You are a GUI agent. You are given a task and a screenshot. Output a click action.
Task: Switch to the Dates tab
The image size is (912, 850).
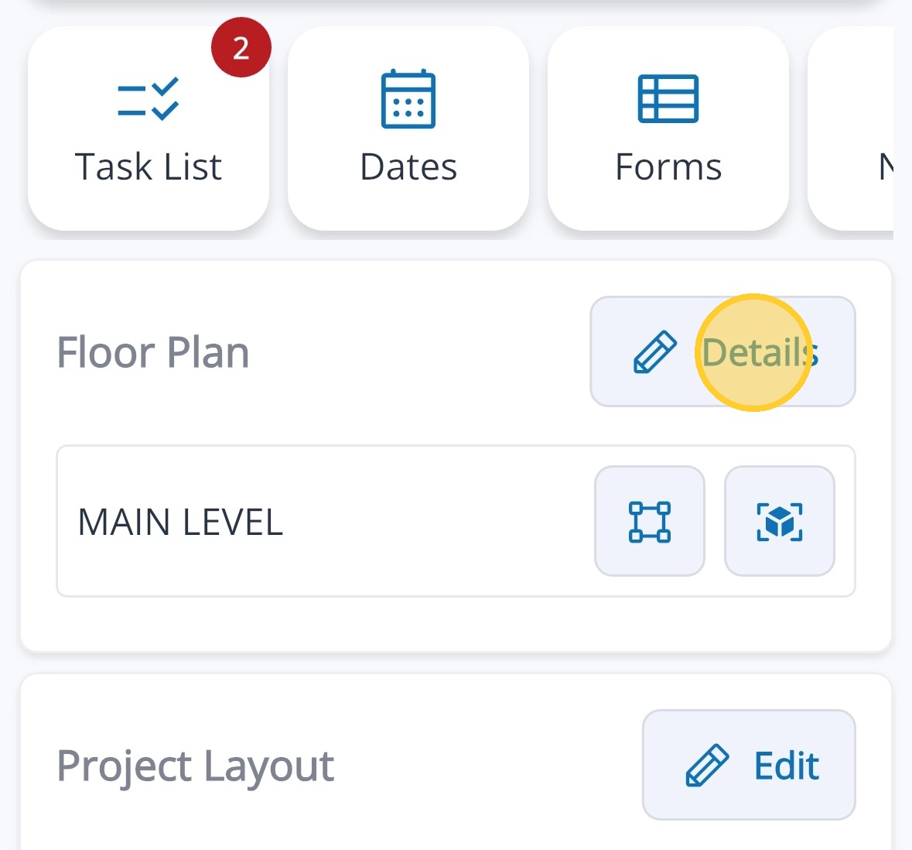[x=408, y=166]
